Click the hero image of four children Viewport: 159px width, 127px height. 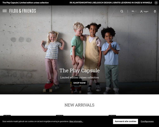pos(79,50)
